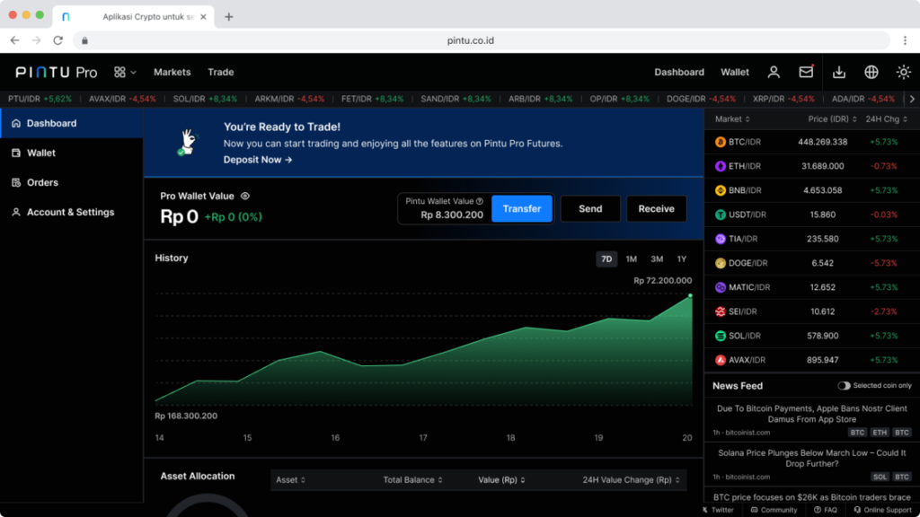Image resolution: width=920 pixels, height=517 pixels.
Task: Click the USDT coin icon
Action: 720,215
